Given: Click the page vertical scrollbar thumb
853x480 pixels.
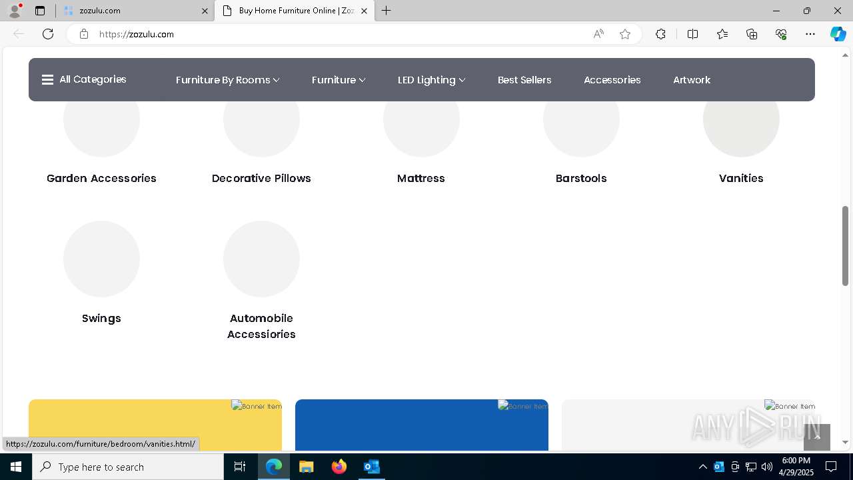Looking at the screenshot, I should click(845, 246).
